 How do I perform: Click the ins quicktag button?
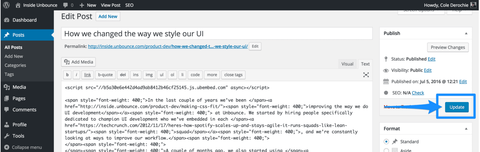(136, 75)
